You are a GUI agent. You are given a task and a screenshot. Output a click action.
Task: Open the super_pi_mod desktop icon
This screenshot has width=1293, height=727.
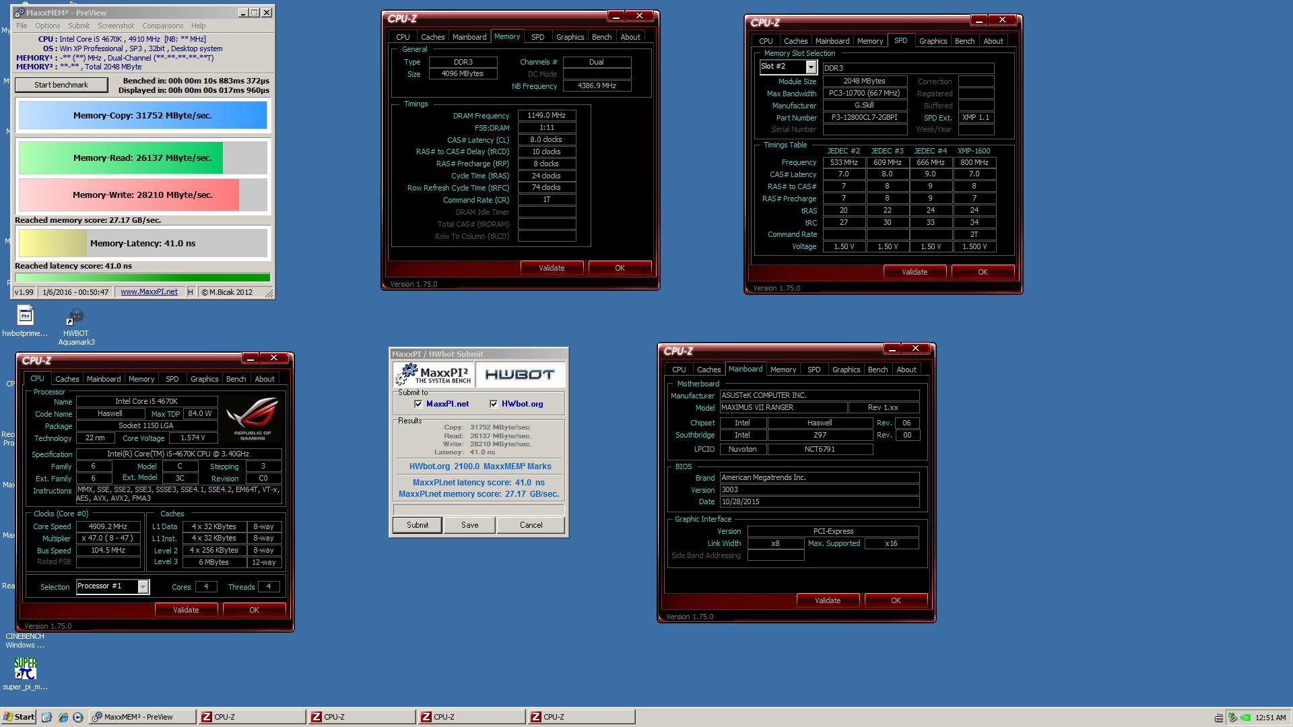25,668
